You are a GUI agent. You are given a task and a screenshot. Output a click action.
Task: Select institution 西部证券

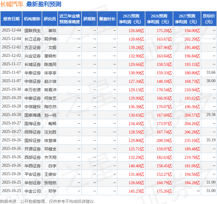coord(33,157)
